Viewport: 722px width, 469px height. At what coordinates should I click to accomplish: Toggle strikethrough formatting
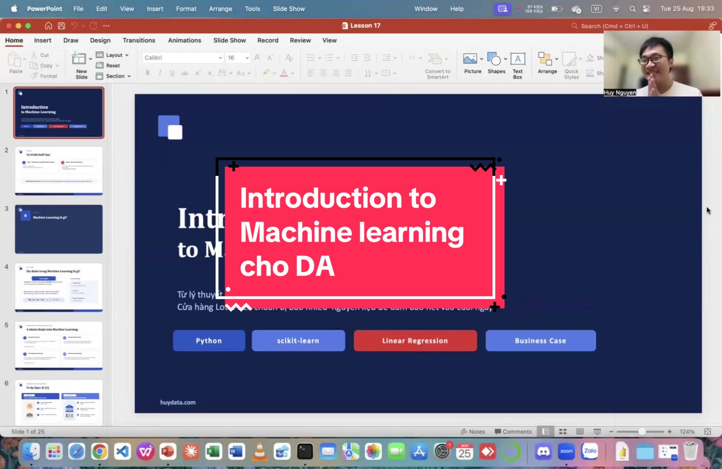(x=185, y=73)
